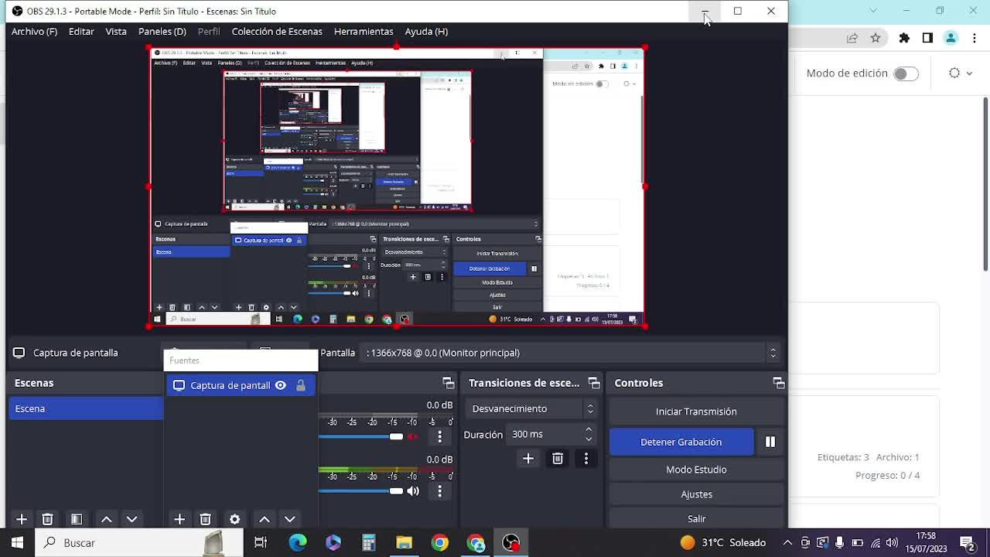Open the Vista menu
The height and width of the screenshot is (557, 990).
tap(116, 32)
